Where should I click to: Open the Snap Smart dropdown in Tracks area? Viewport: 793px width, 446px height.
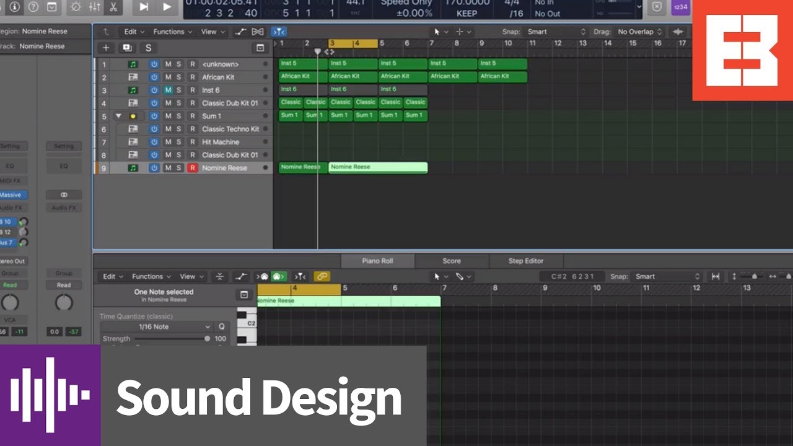pos(556,32)
